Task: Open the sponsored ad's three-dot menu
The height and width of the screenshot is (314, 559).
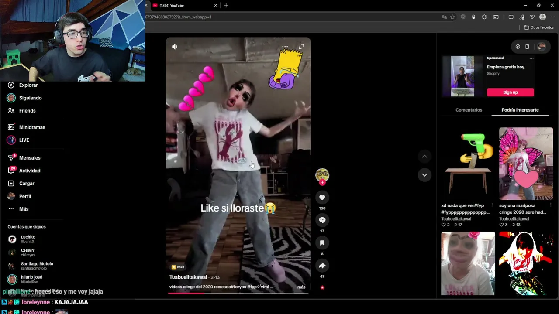Action: (x=531, y=58)
